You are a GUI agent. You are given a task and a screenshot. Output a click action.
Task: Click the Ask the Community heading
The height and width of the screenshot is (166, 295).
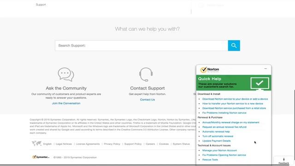click(66, 88)
